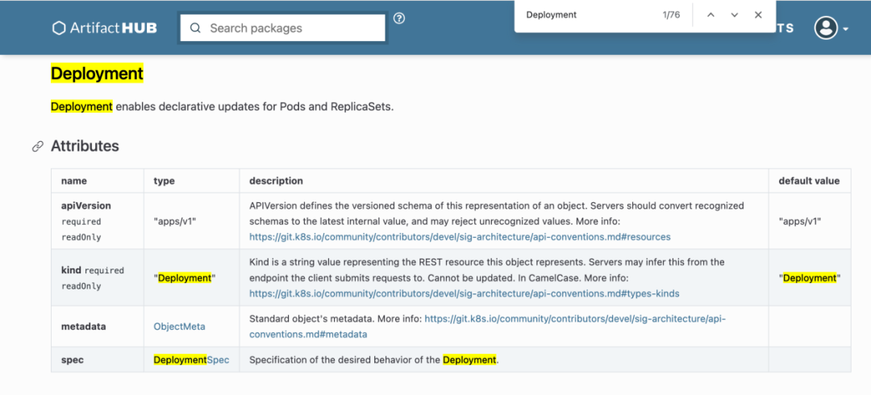Go to next find match arrow
Viewport: 871px width, 395px height.
click(x=735, y=15)
